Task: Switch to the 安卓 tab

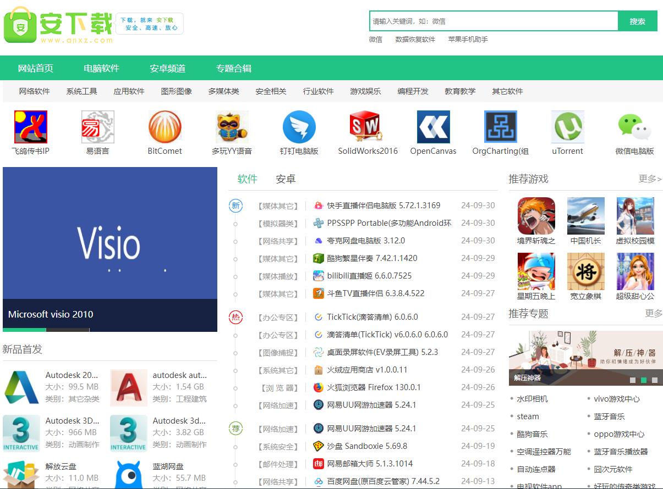Action: coord(286,179)
